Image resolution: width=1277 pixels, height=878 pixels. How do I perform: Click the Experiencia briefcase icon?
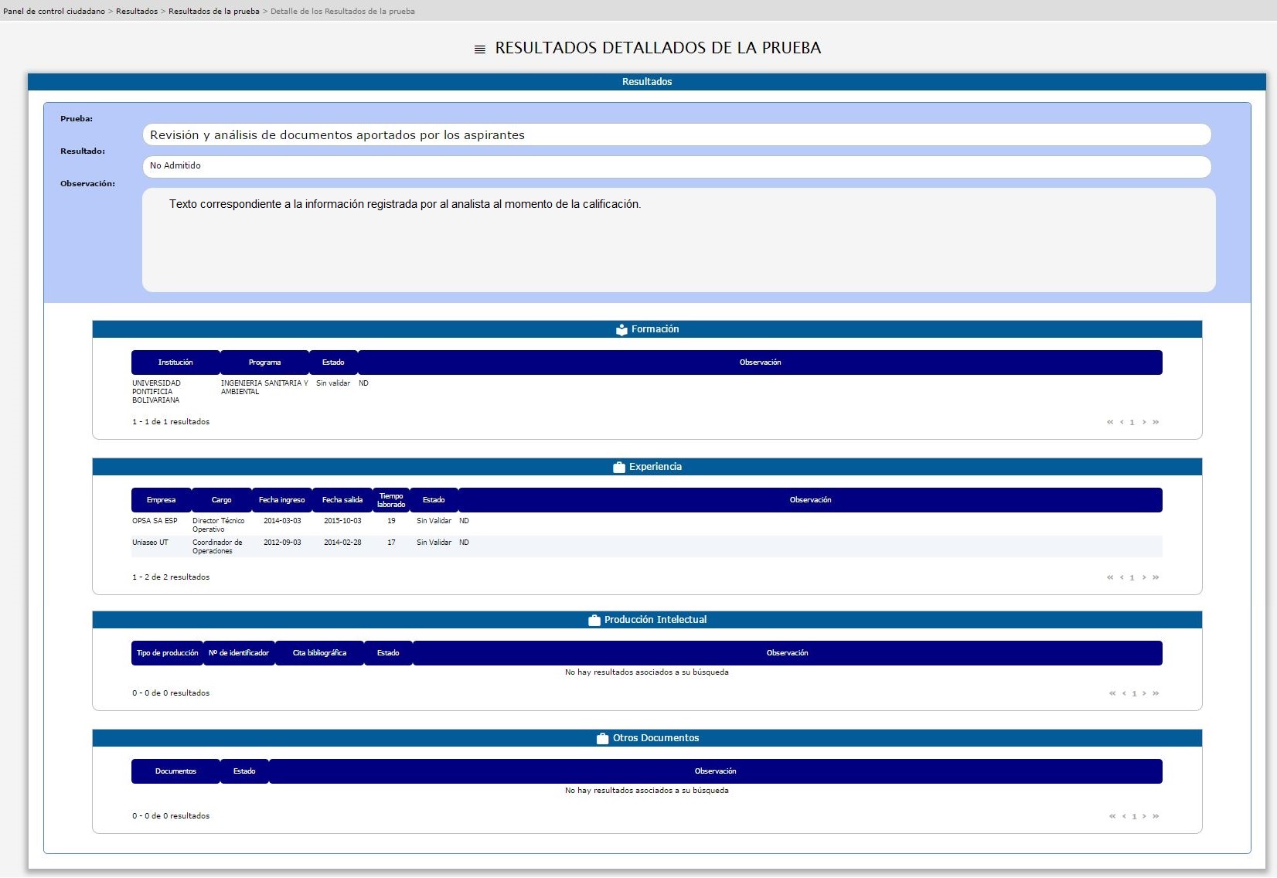click(x=618, y=468)
